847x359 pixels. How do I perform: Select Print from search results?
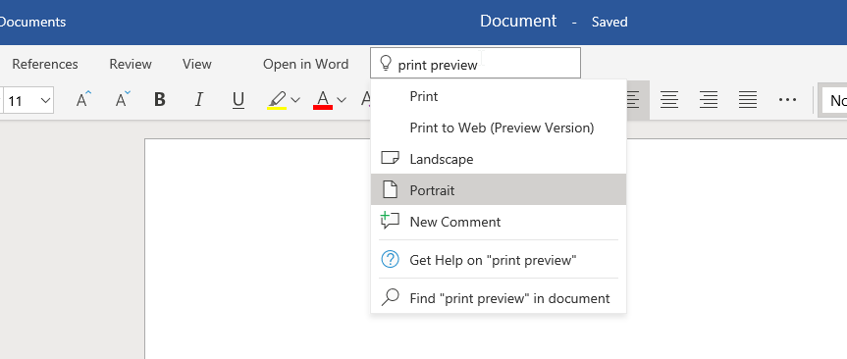click(x=499, y=97)
